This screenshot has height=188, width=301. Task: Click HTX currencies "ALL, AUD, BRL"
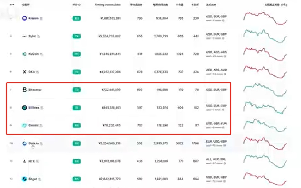[216, 159]
